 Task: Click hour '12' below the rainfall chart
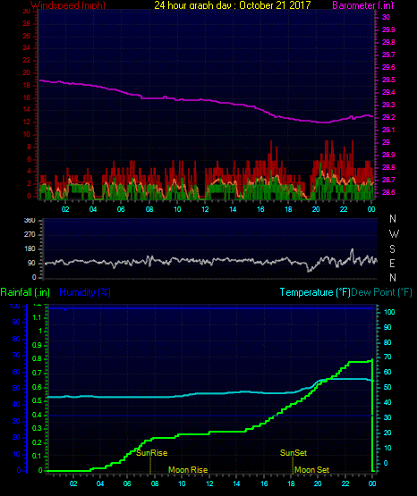click(209, 483)
